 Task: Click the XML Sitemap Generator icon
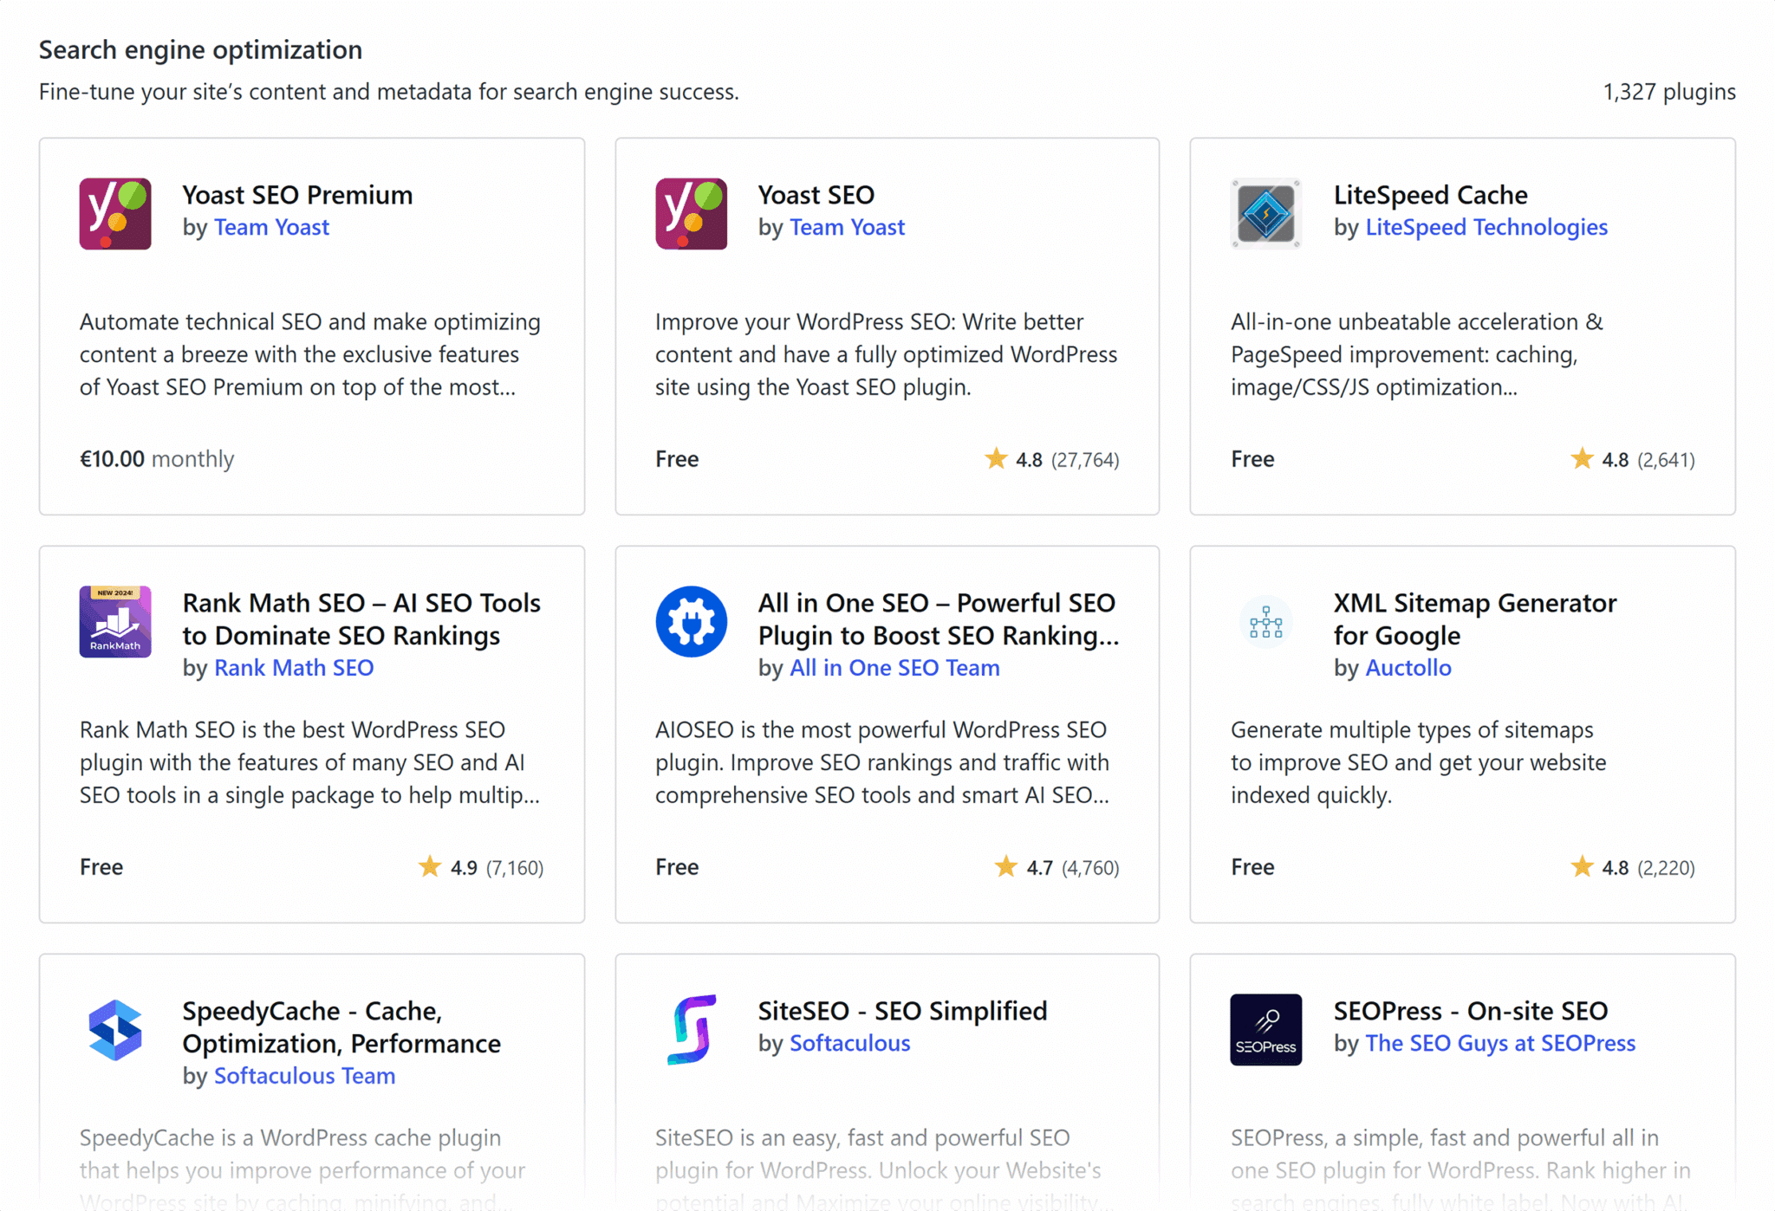[1266, 622]
